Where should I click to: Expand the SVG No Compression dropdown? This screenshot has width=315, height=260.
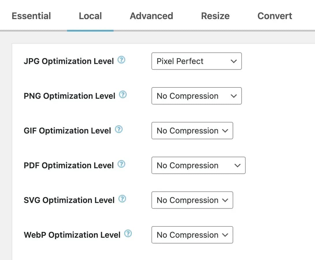(192, 200)
